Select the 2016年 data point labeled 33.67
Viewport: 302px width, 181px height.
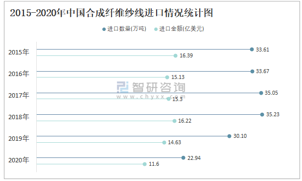click(x=252, y=72)
